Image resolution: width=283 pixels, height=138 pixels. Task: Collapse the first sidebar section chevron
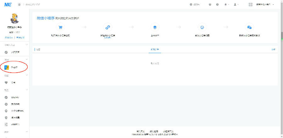pos(27,46)
